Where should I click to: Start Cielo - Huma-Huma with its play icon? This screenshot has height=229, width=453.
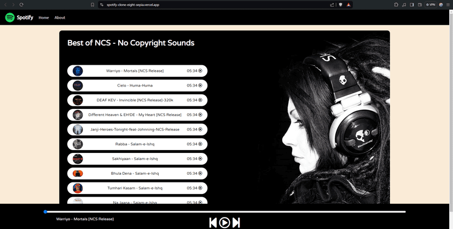tap(200, 85)
